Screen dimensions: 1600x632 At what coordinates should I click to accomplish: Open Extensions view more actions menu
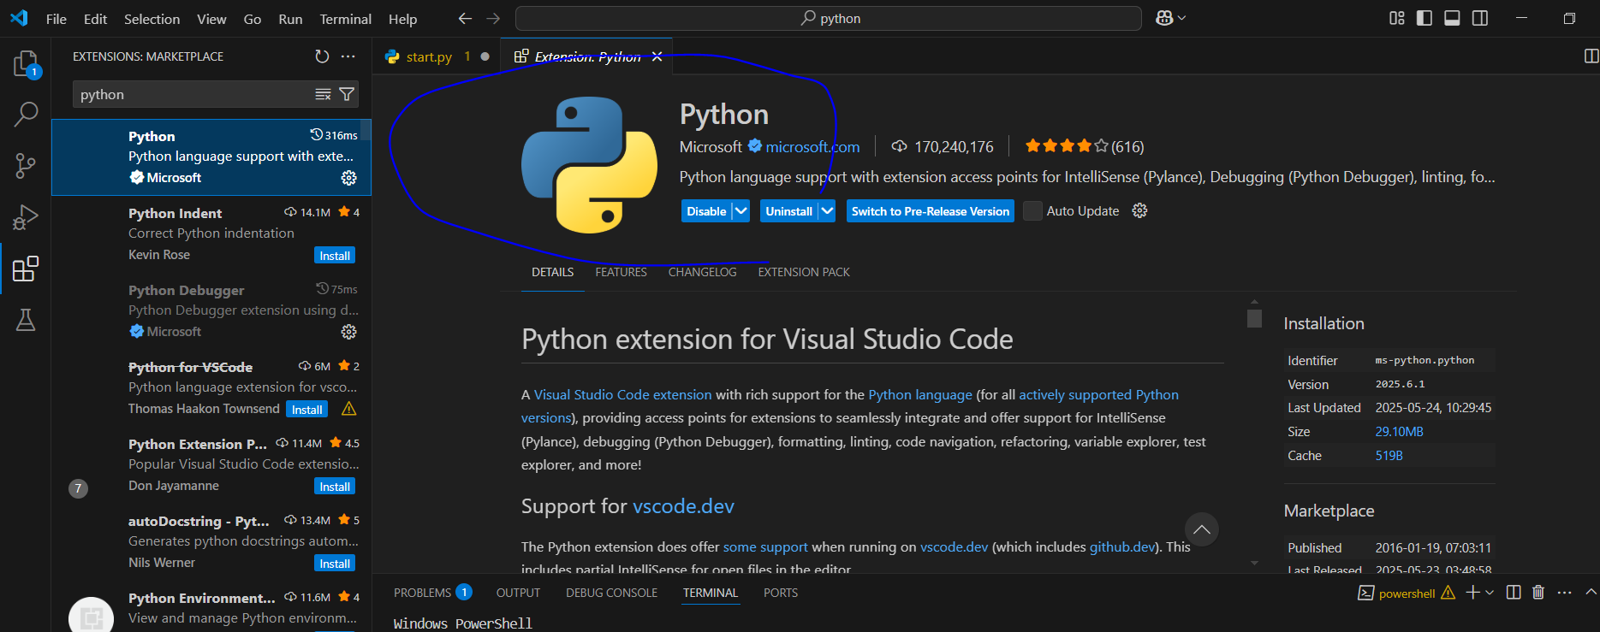click(348, 56)
